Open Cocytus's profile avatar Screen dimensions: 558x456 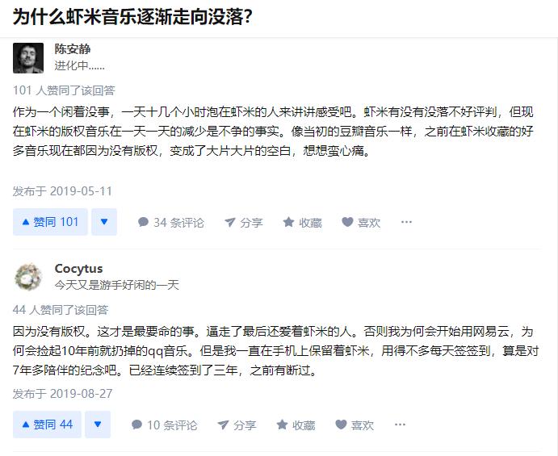tap(29, 277)
